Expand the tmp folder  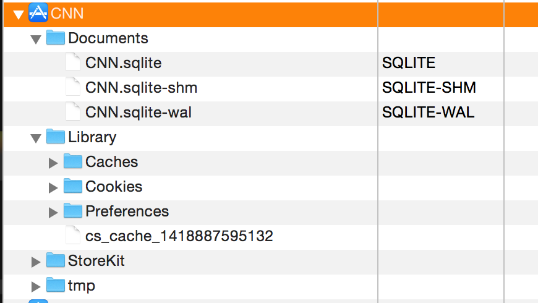(x=36, y=286)
